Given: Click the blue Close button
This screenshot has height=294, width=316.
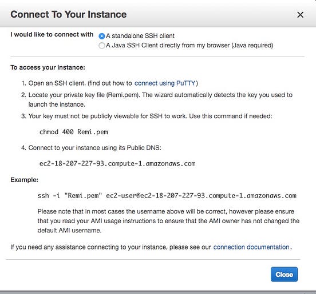Looking at the screenshot, I should (x=284, y=275).
